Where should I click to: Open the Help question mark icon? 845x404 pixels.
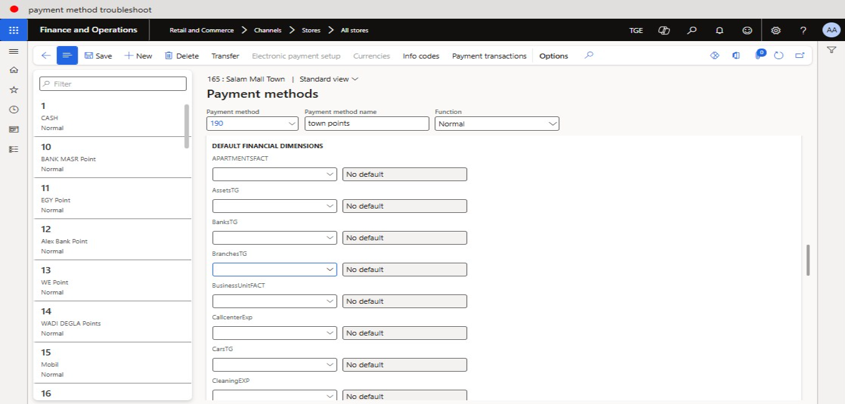coord(803,30)
